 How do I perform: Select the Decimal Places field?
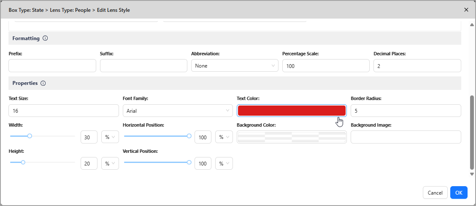pyautogui.click(x=417, y=66)
